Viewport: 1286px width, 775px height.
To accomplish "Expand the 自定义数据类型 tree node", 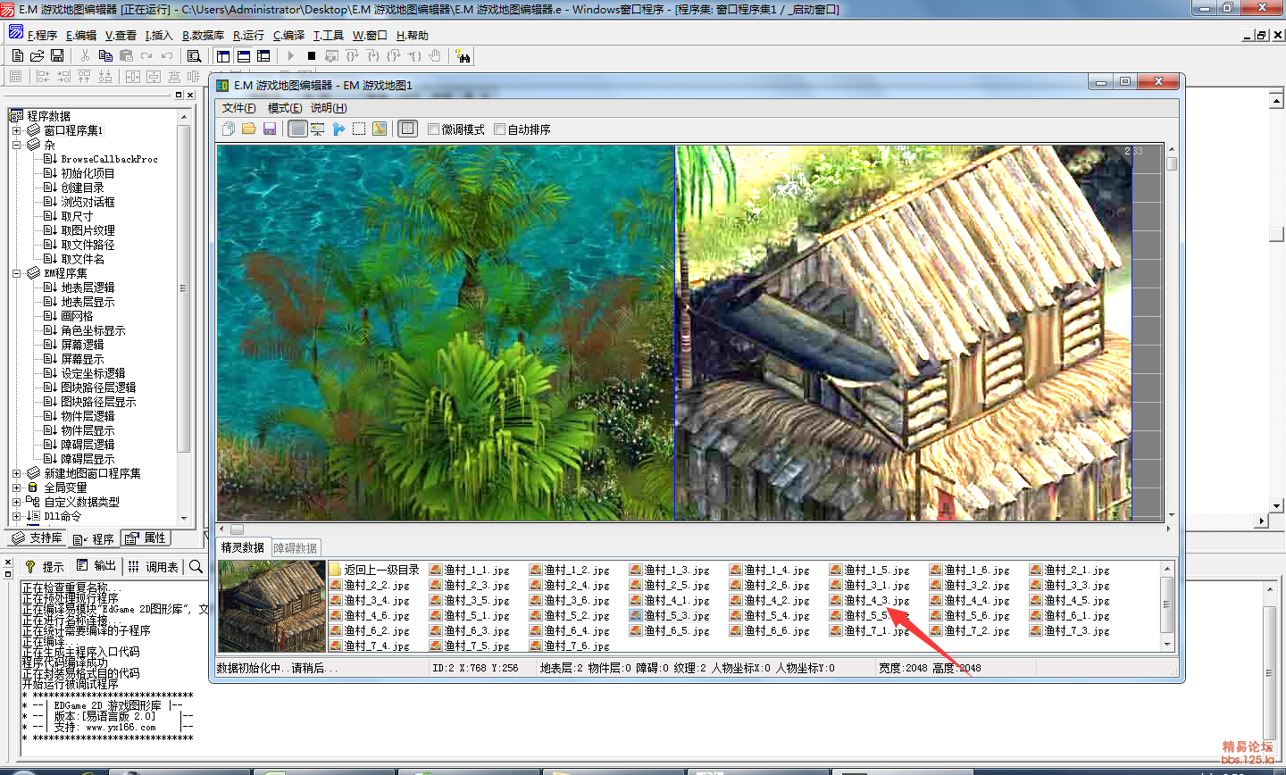I will 16,502.
